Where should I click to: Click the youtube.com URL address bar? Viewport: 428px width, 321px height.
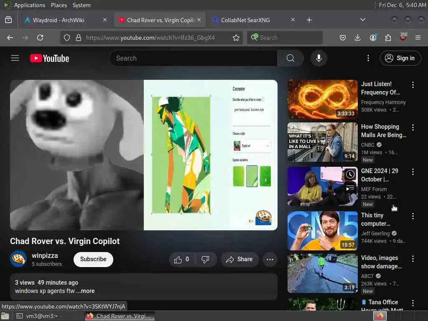[x=150, y=38]
